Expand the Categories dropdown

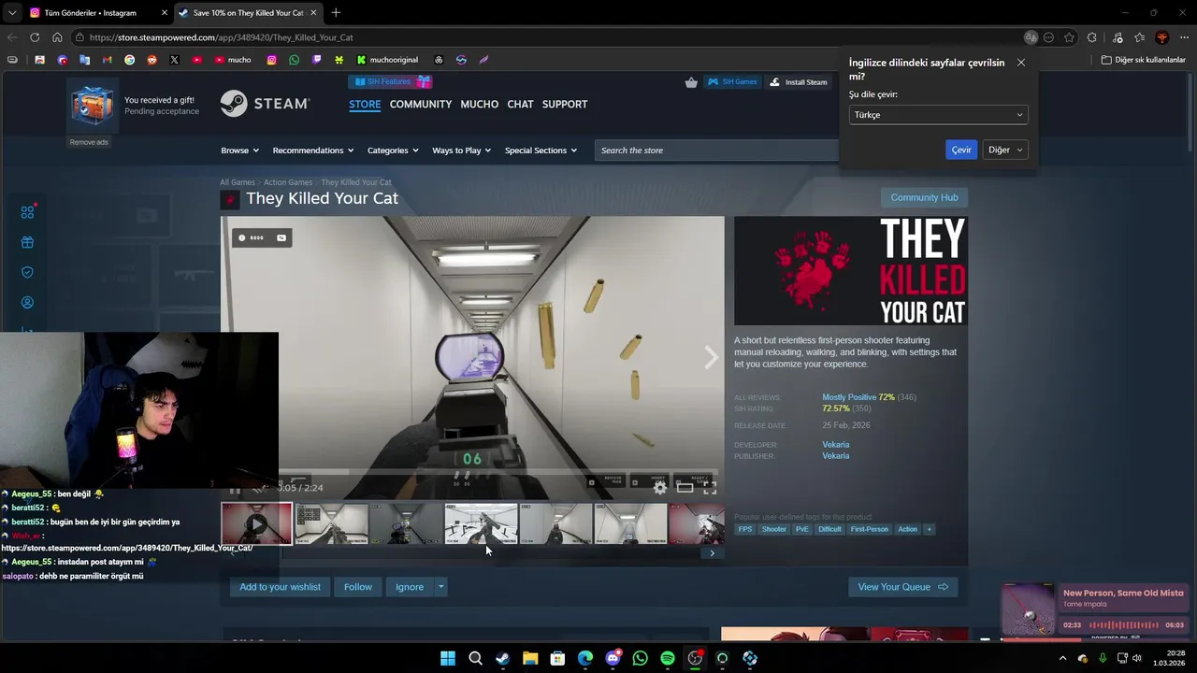click(393, 150)
